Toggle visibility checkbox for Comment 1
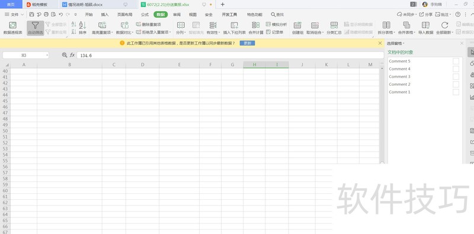This screenshot has height=234, width=474. (456, 92)
